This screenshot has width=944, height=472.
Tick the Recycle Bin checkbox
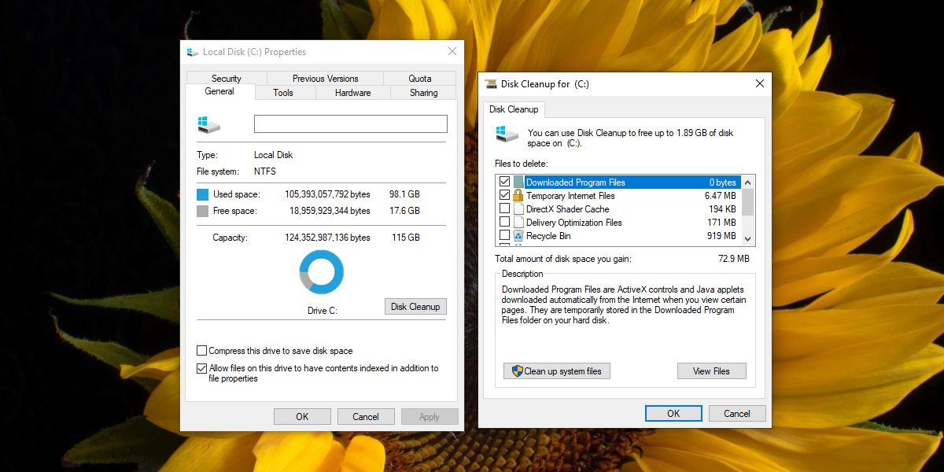coord(504,235)
